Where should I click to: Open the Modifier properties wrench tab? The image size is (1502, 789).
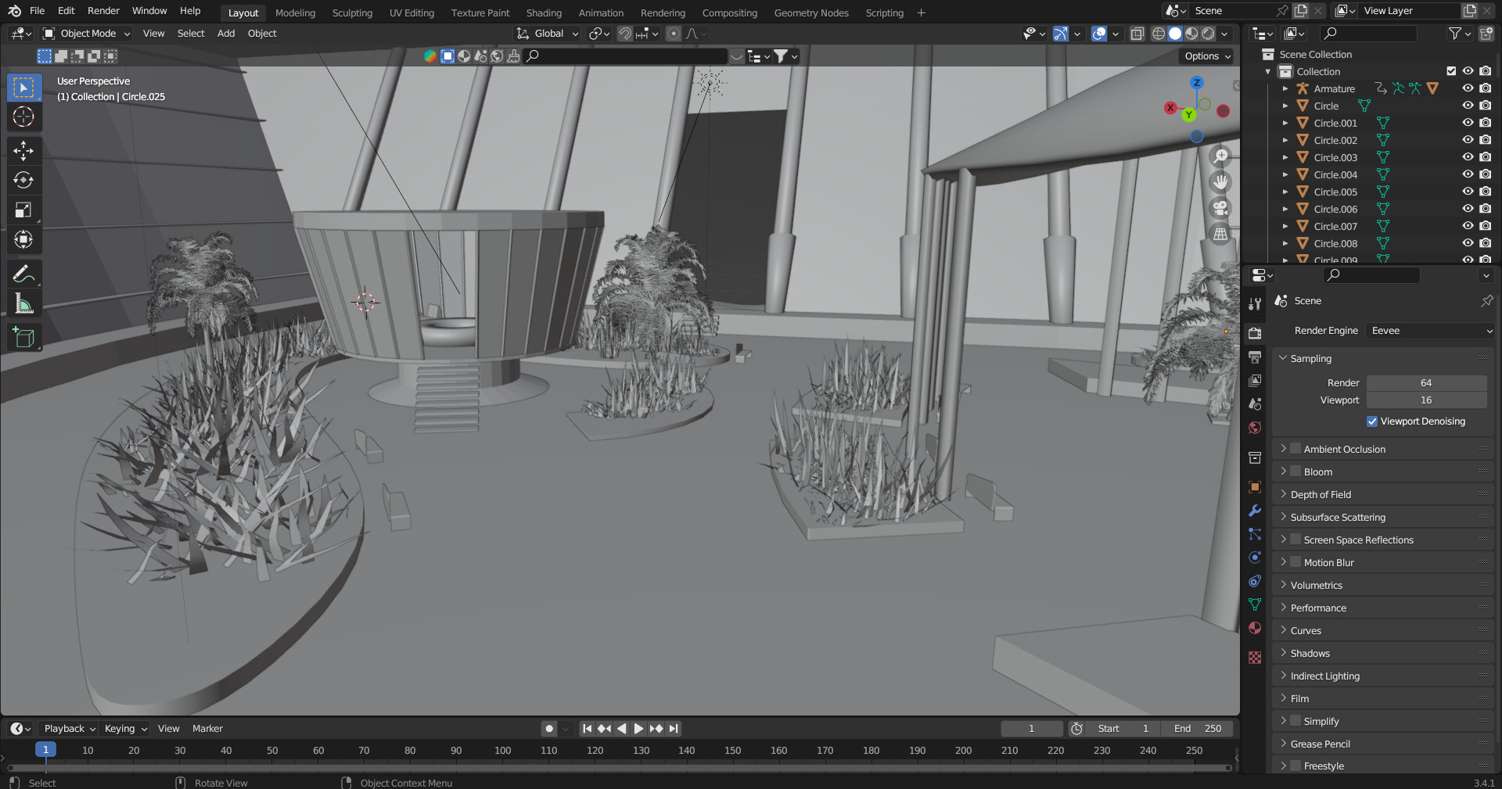(1255, 511)
